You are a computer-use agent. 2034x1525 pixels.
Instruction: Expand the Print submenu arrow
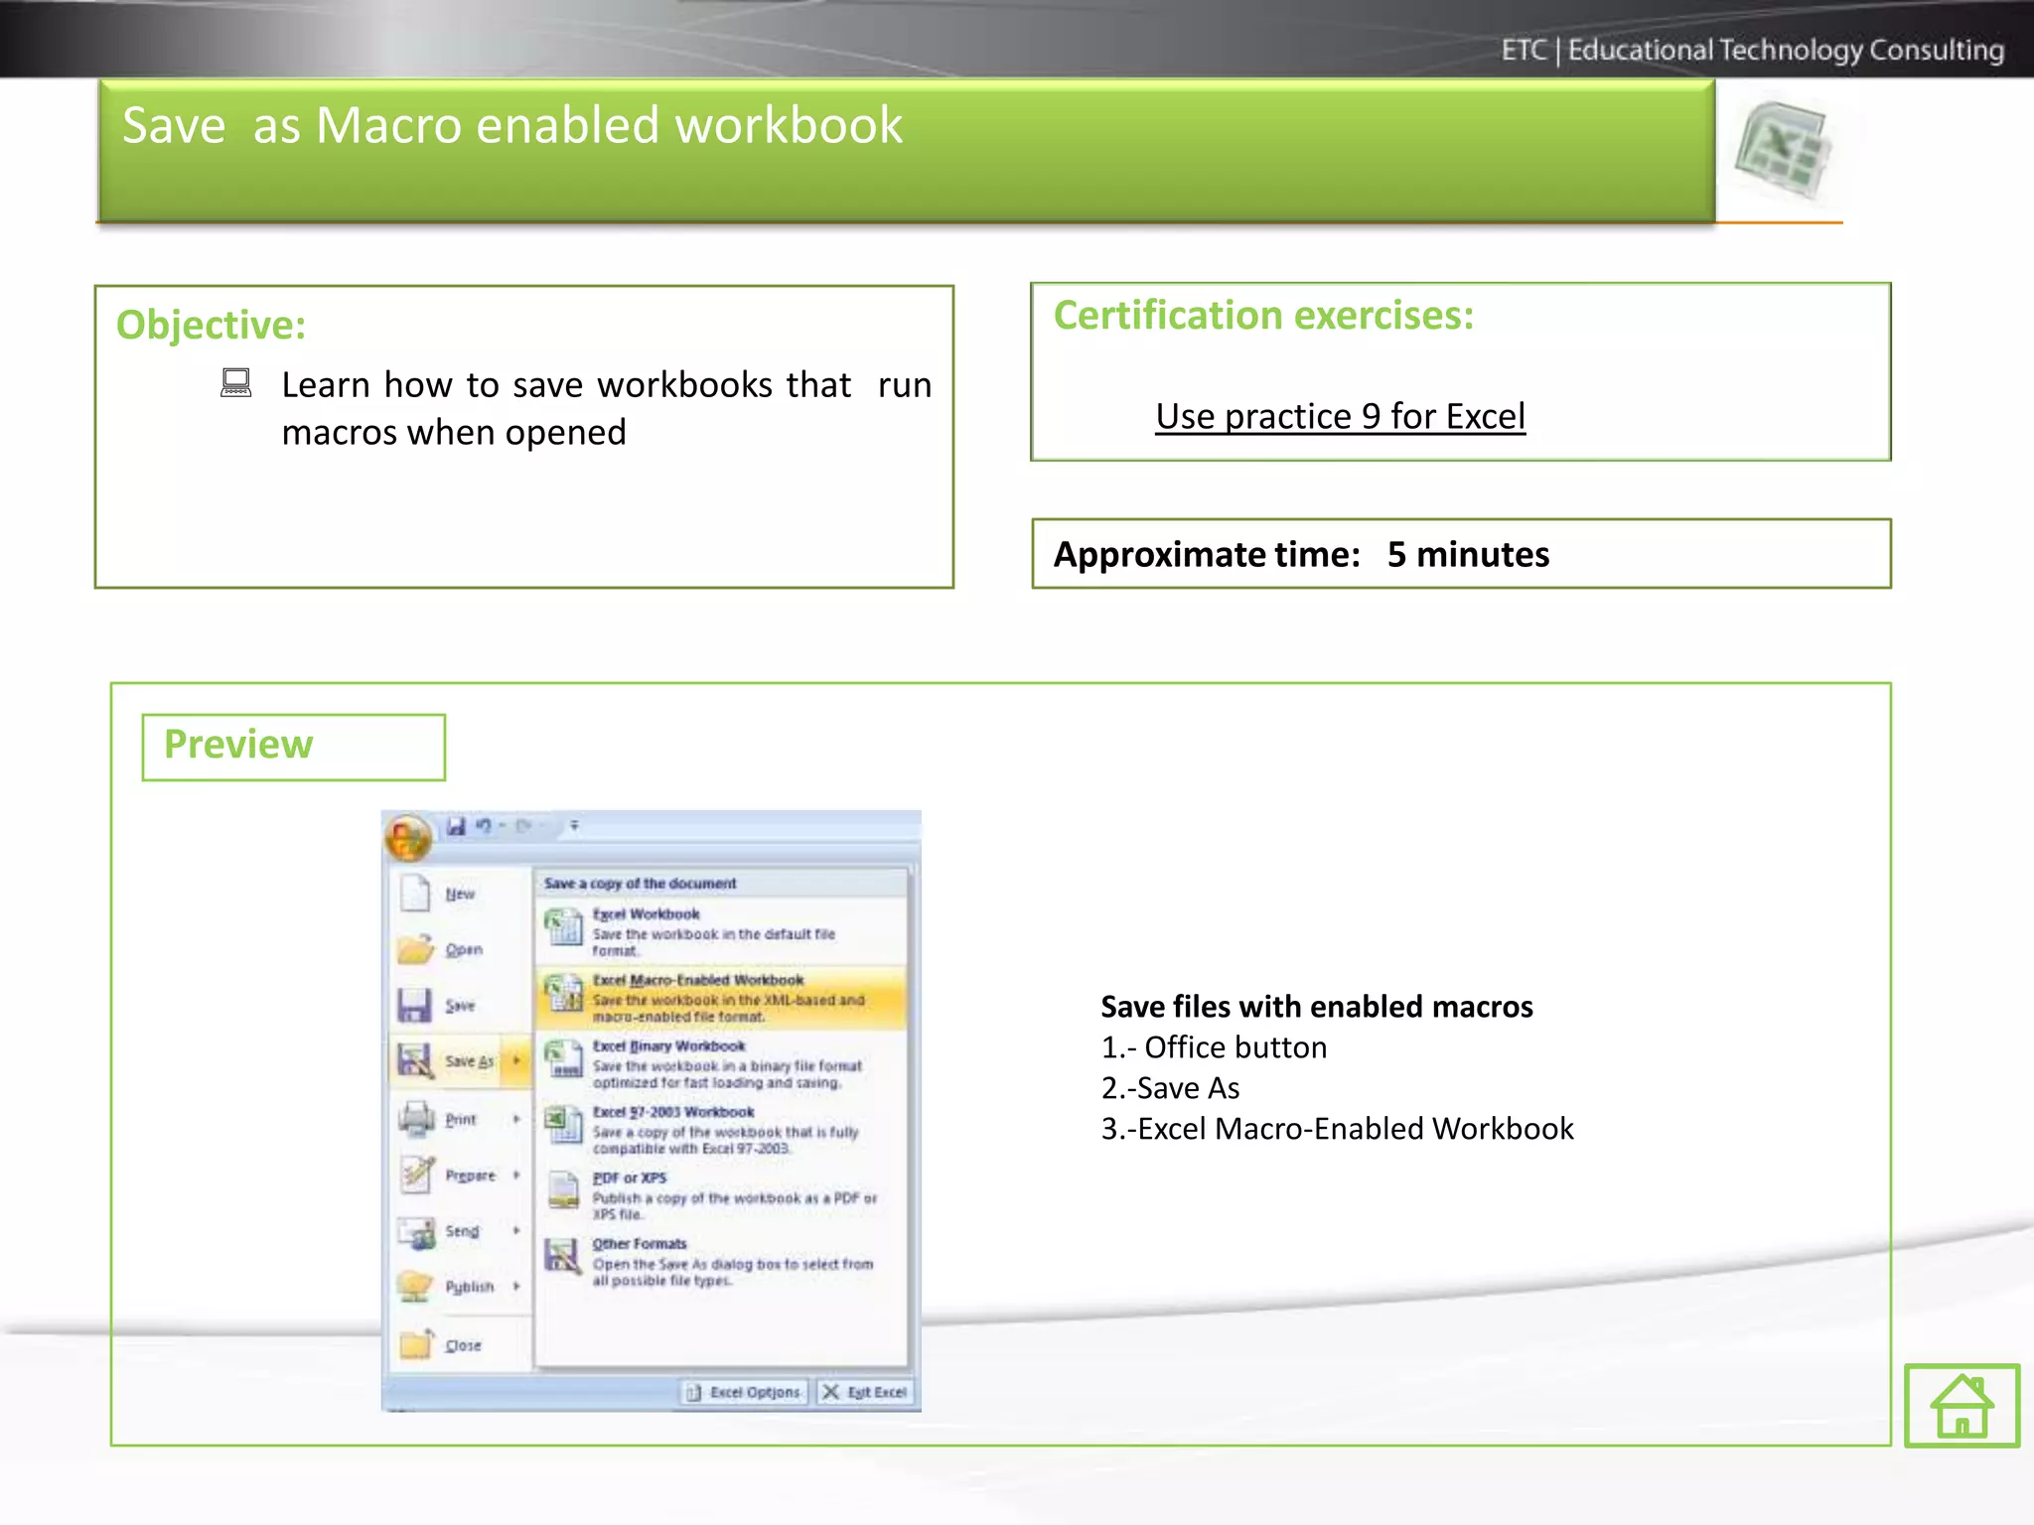click(516, 1119)
